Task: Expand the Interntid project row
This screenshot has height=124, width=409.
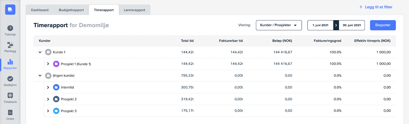Action: [48, 87]
